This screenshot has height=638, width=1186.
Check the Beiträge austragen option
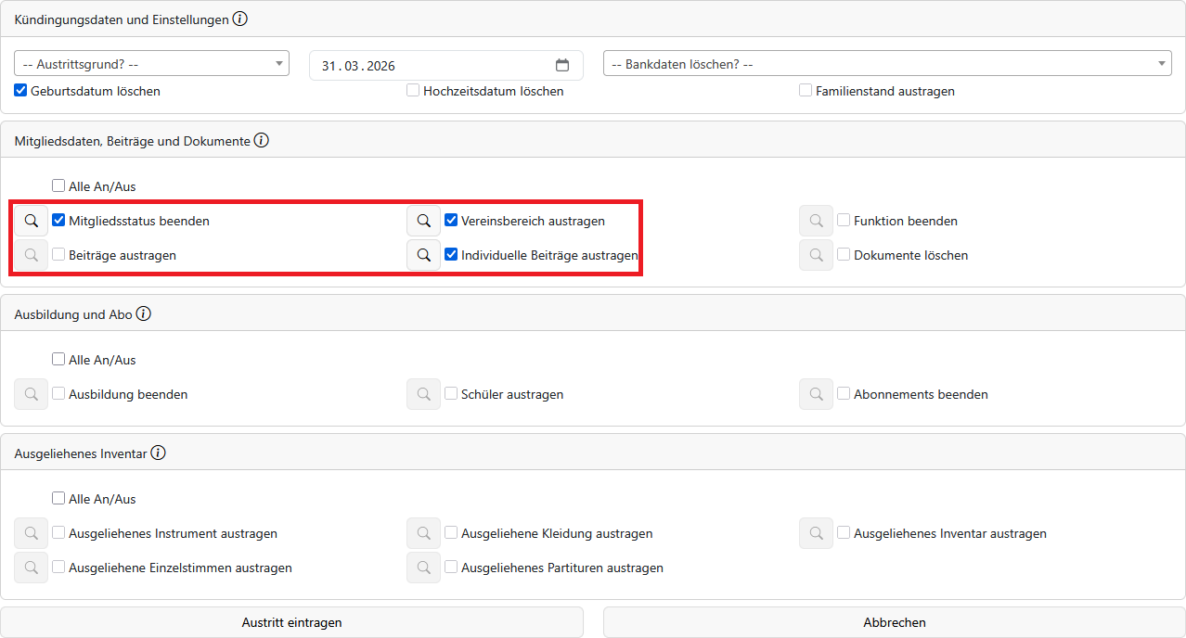click(58, 255)
